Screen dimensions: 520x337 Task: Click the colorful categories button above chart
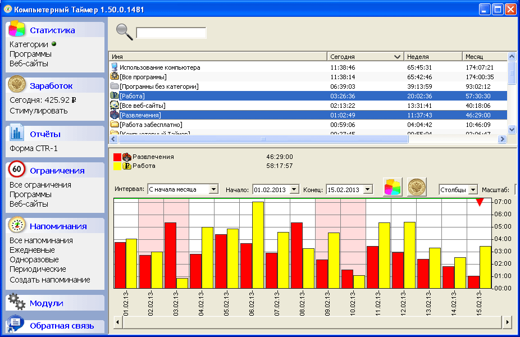click(x=393, y=187)
